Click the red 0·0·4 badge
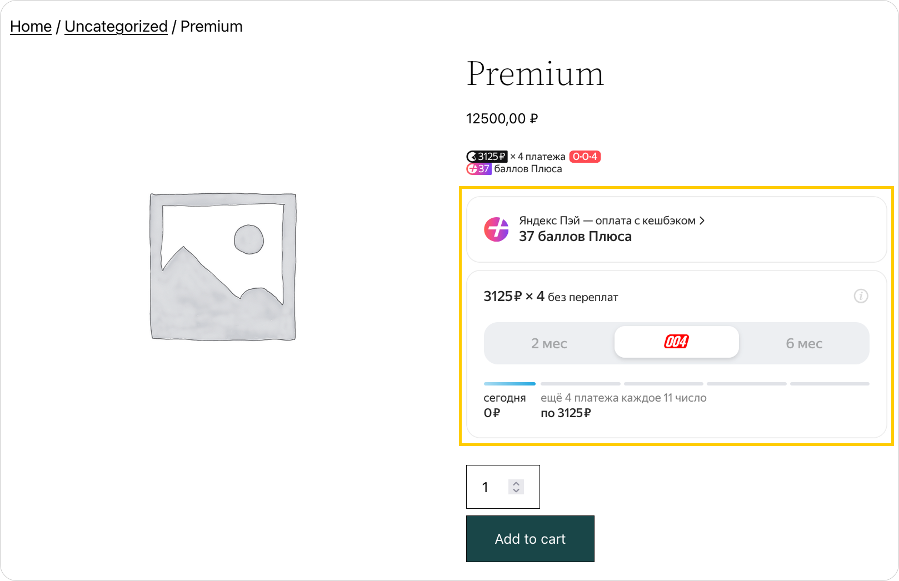899x581 pixels. pyautogui.click(x=585, y=157)
